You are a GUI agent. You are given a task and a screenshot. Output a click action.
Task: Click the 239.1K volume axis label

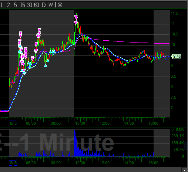(x=178, y=136)
